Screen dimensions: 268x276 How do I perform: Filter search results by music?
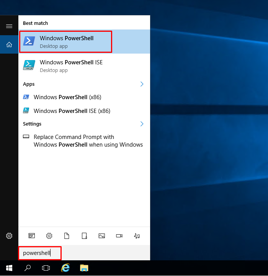point(137,236)
